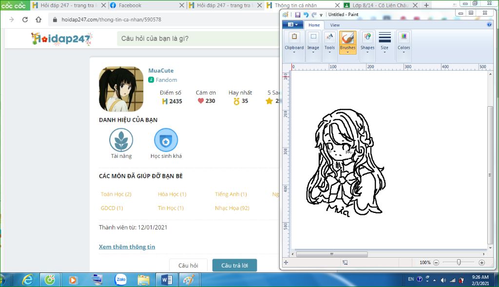Open Zalo from the taskbar
Image resolution: width=499 pixels, height=287 pixels.
click(121, 280)
